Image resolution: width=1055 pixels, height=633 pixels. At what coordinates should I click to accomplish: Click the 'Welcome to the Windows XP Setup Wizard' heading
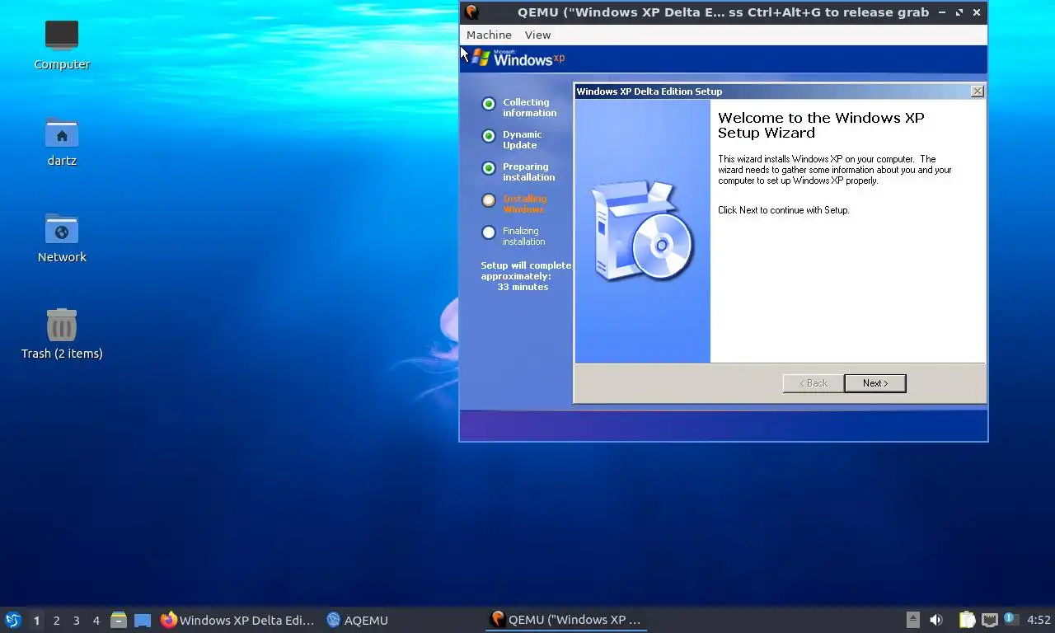pyautogui.click(x=821, y=125)
